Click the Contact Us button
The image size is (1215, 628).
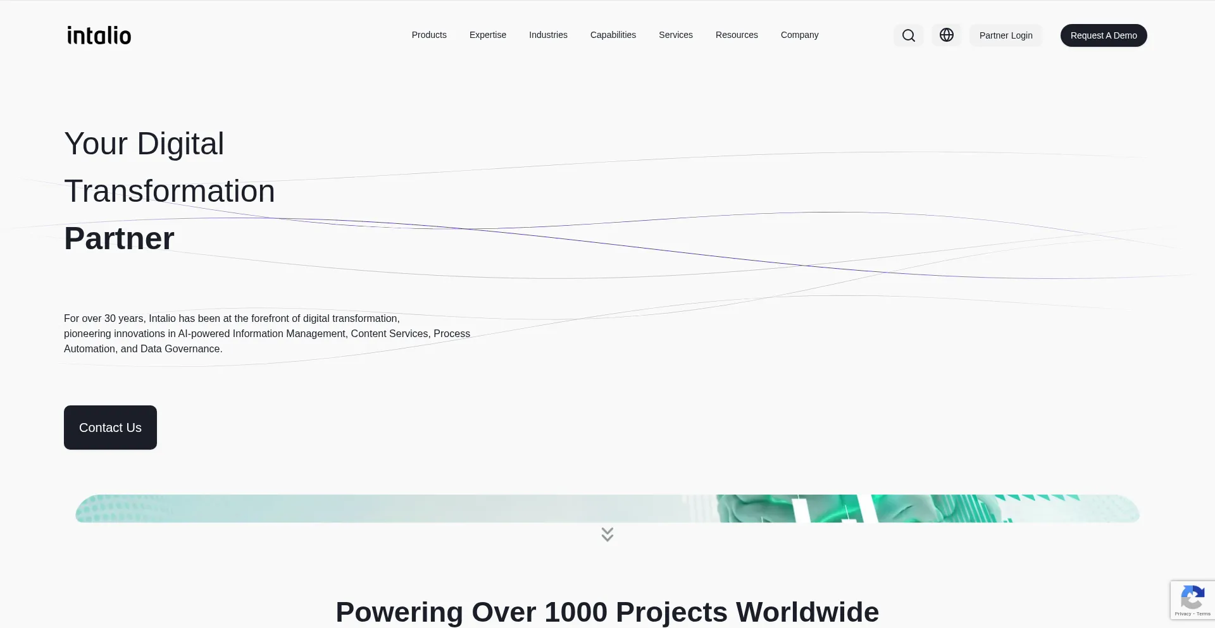point(110,428)
